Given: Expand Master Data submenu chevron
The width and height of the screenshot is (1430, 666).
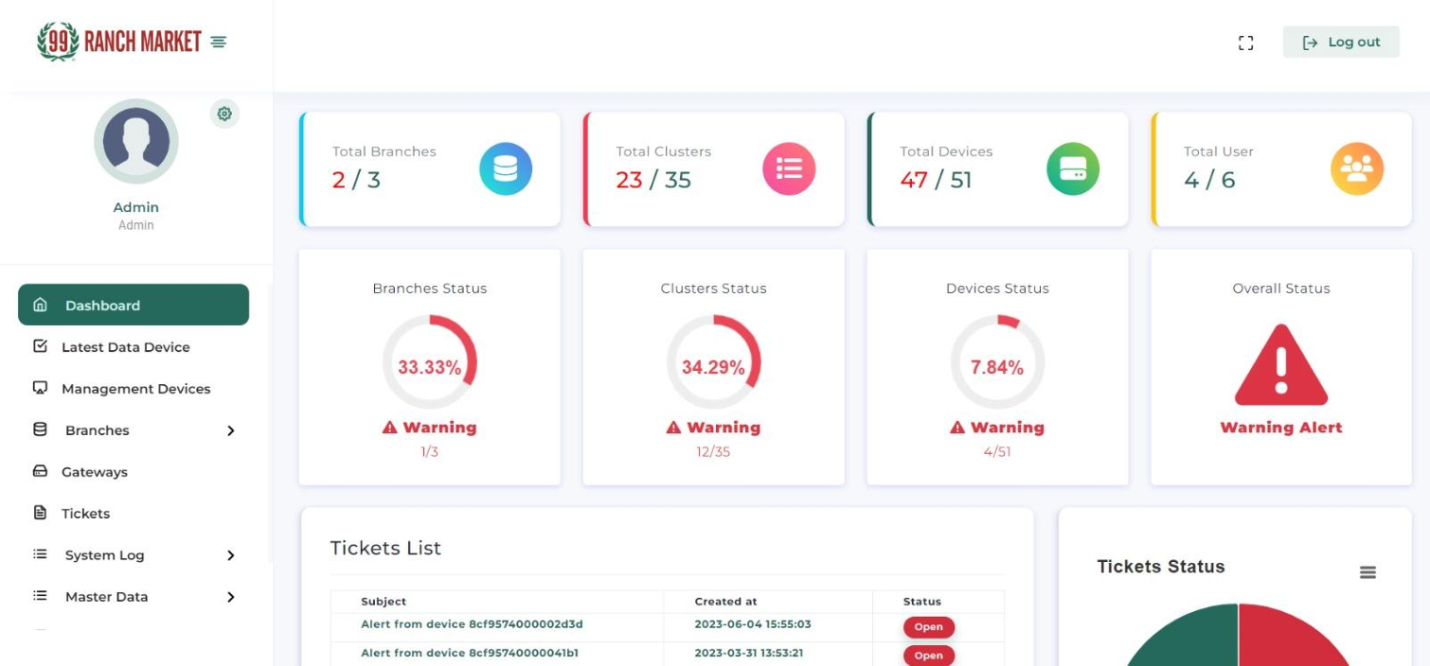Looking at the screenshot, I should [x=230, y=597].
